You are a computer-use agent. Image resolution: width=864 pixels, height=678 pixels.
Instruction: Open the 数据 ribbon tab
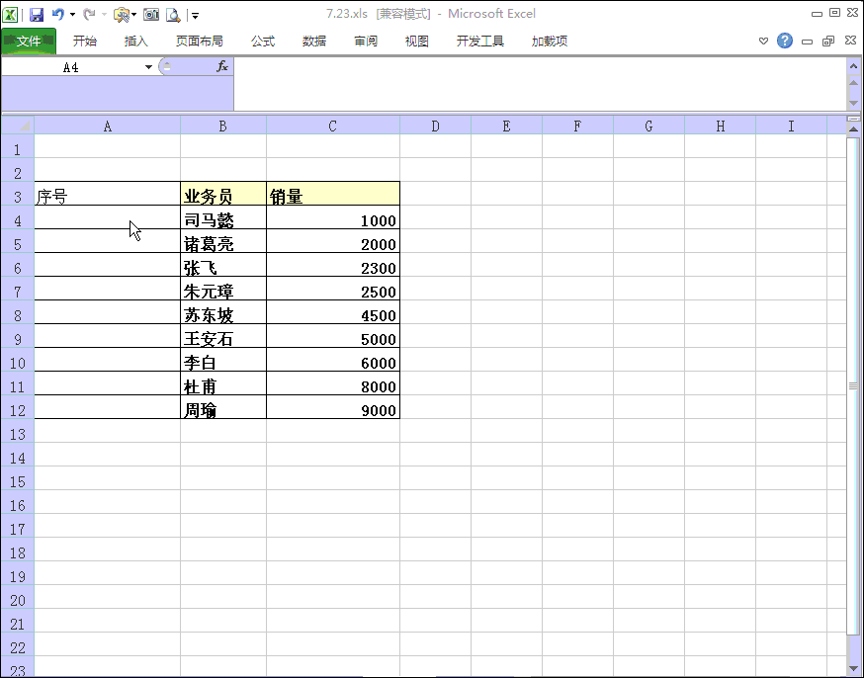tap(314, 42)
